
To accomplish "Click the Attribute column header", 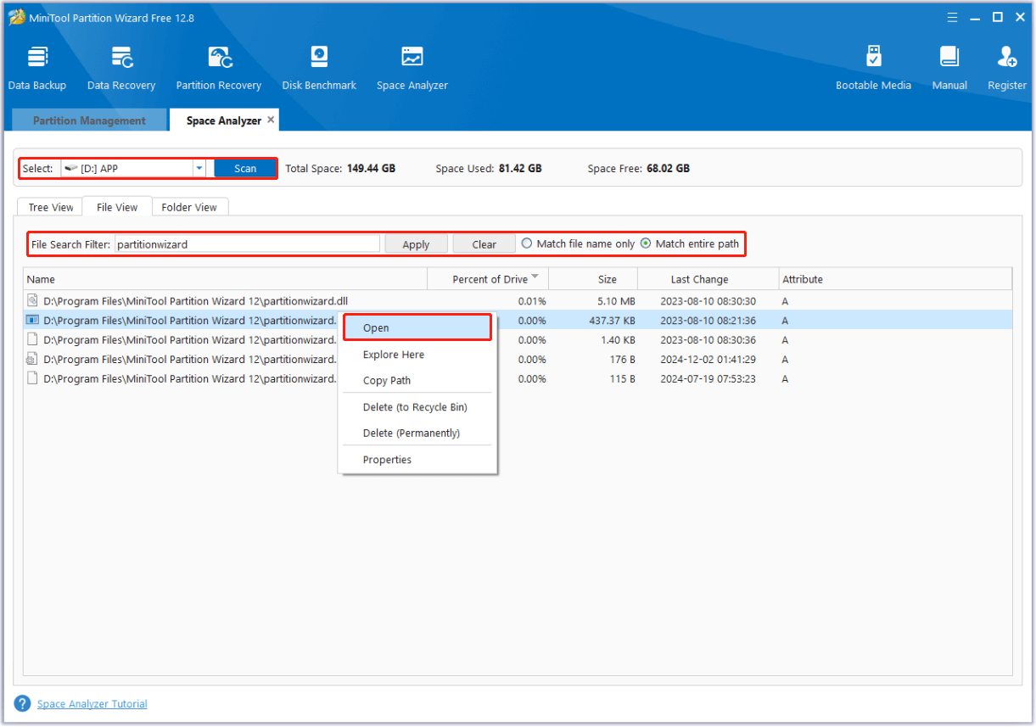I will coord(895,279).
